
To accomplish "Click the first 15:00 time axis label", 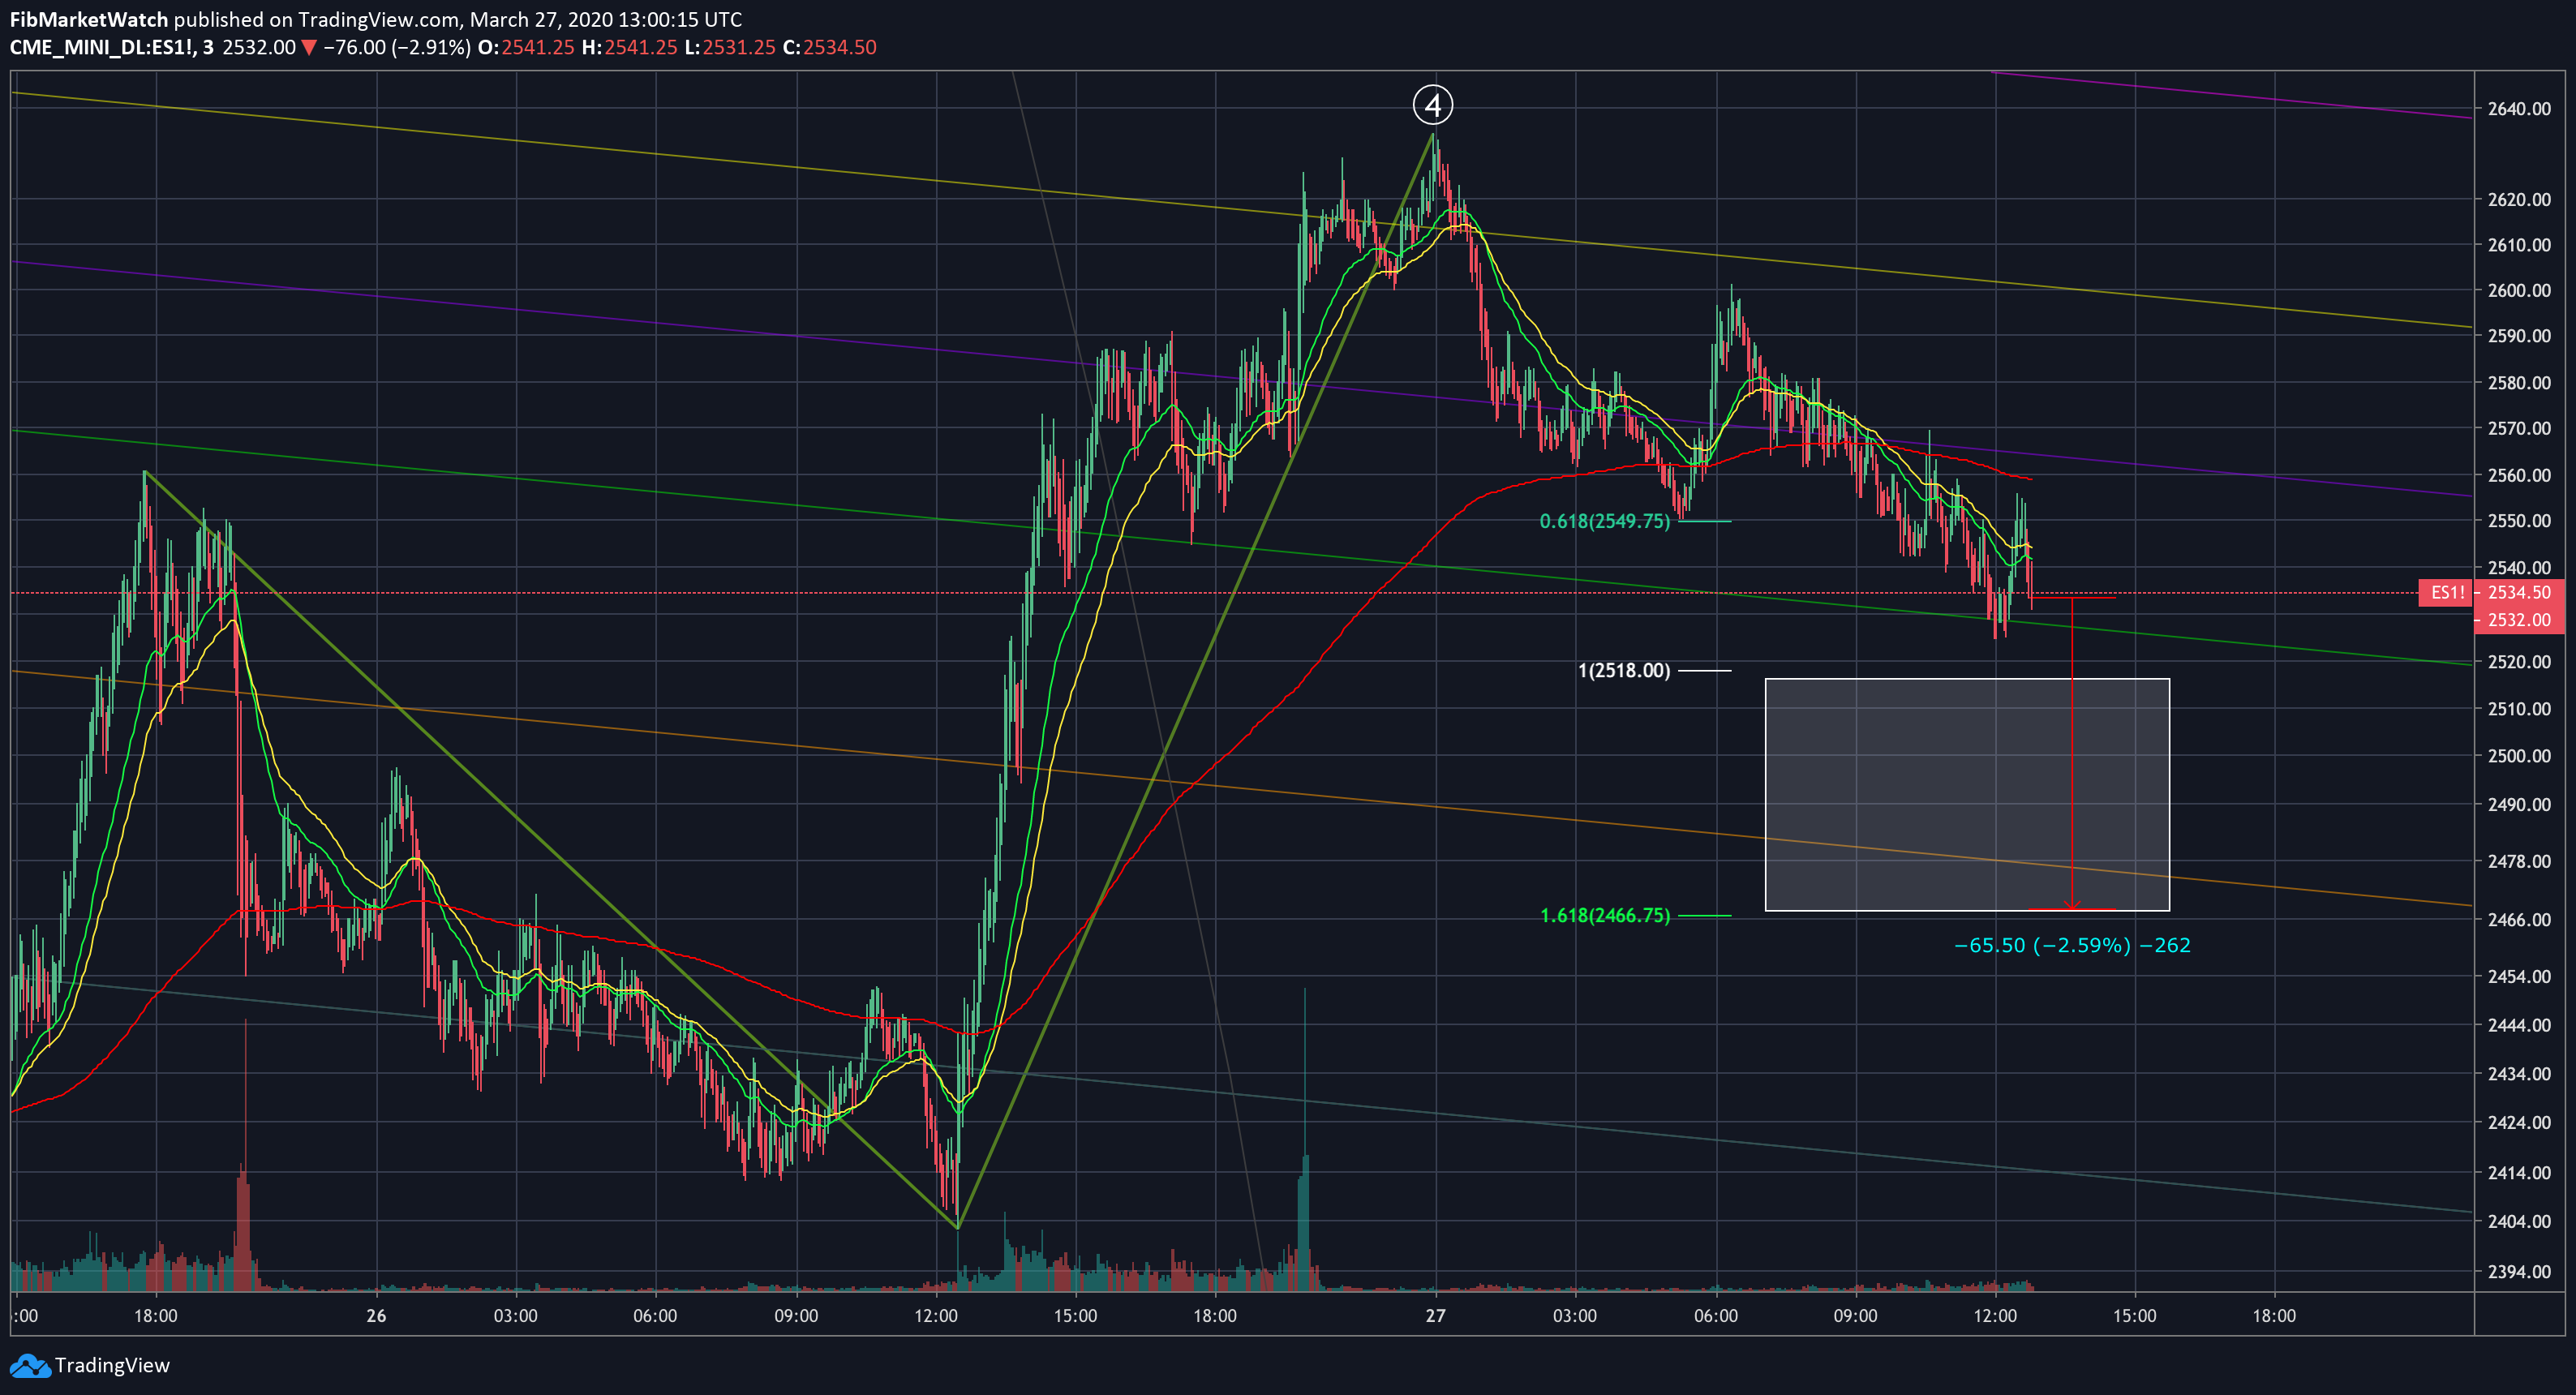I will 1075,1316.
